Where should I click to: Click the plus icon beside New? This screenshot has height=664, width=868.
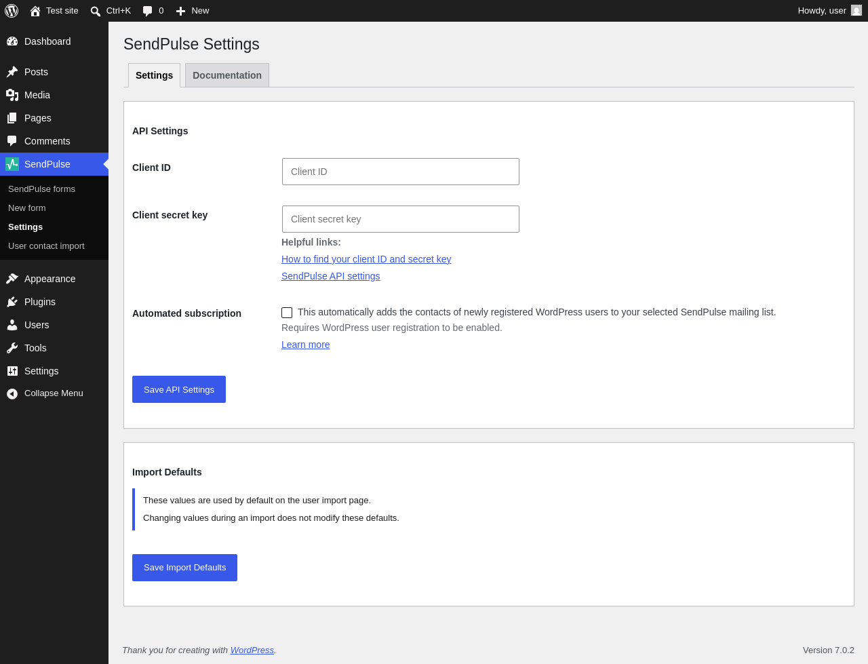tap(180, 11)
